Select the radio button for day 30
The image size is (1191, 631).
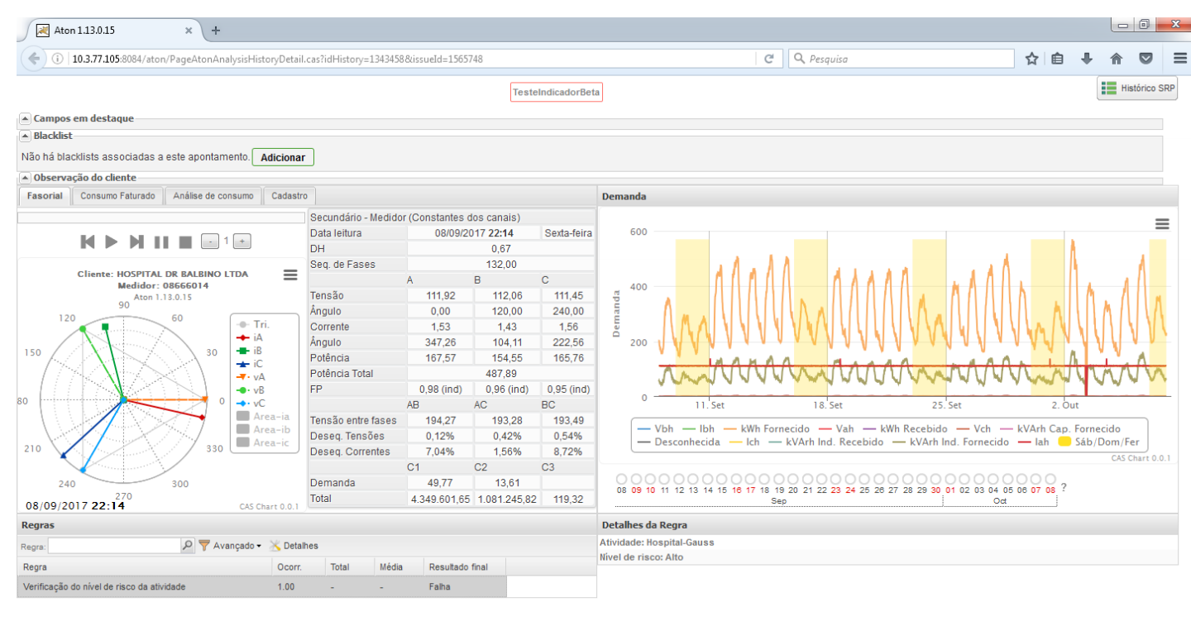(x=935, y=479)
